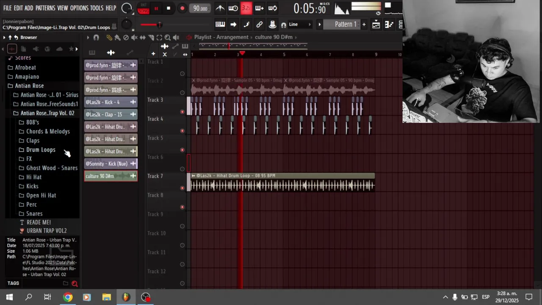Image resolution: width=542 pixels, height=305 pixels.
Task: Open Playlist options menu arrow
Action: pos(88,38)
